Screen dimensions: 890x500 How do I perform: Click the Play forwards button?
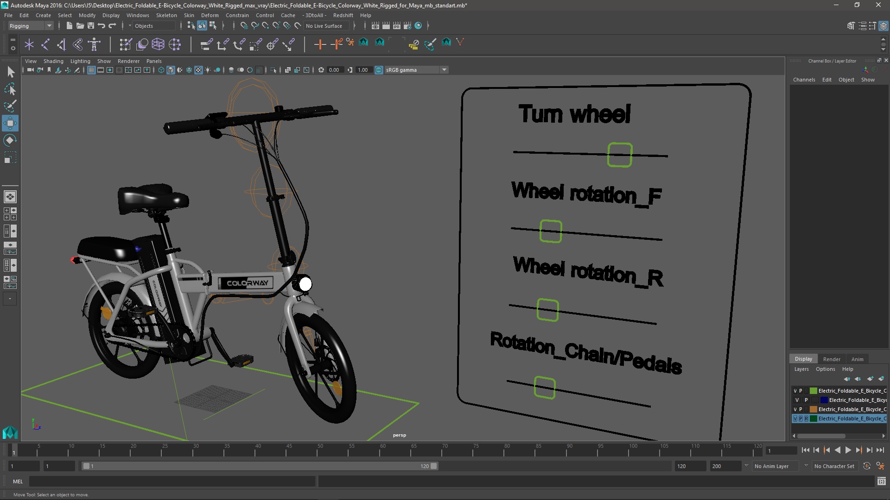848,450
